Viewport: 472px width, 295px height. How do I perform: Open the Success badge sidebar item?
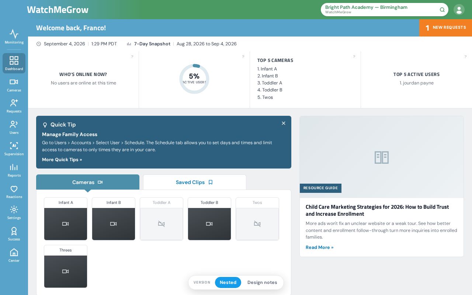click(14, 234)
